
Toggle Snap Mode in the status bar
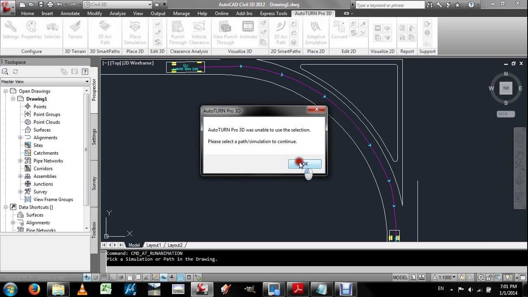[96, 277]
